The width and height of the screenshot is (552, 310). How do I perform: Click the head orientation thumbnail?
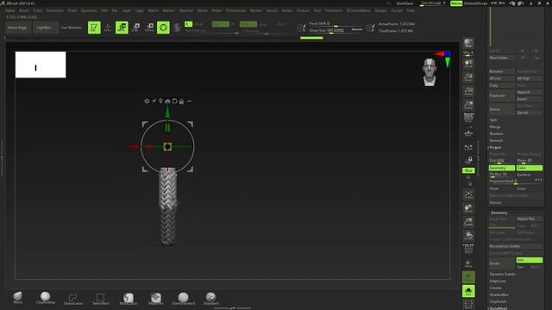point(430,72)
